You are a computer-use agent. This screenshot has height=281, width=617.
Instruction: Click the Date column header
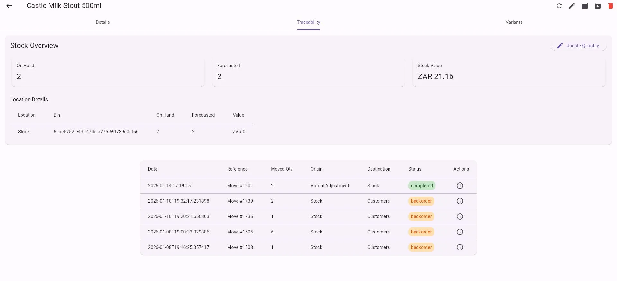153,169
